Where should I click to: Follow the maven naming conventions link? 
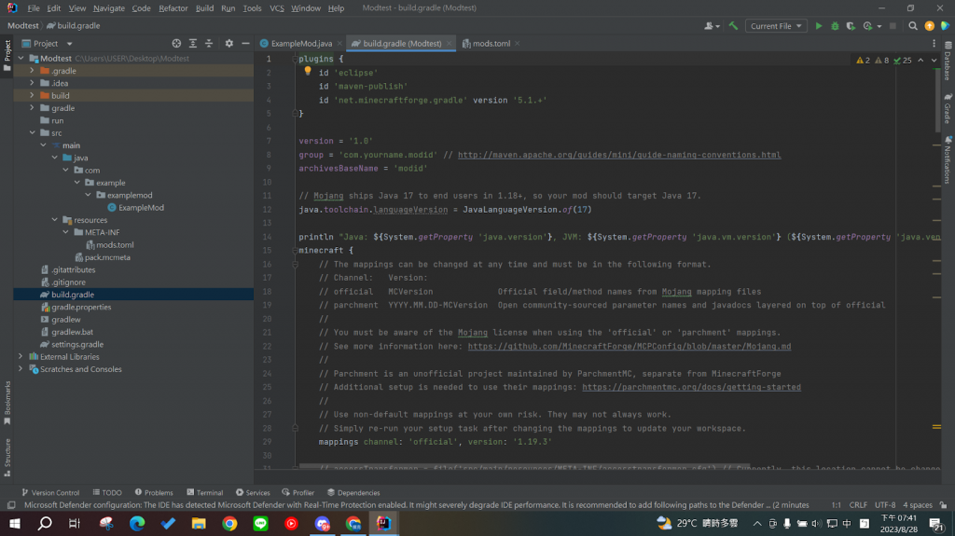point(619,155)
